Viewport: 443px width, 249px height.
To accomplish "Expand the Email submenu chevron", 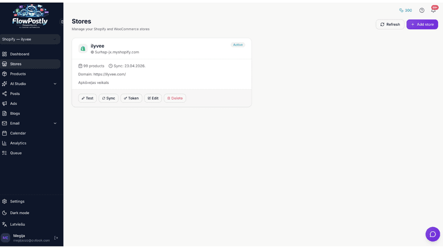I will point(55,123).
